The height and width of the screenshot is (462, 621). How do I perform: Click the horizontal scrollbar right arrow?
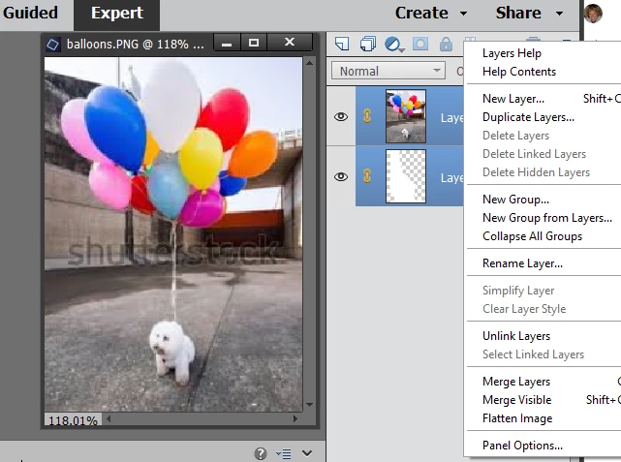click(295, 418)
